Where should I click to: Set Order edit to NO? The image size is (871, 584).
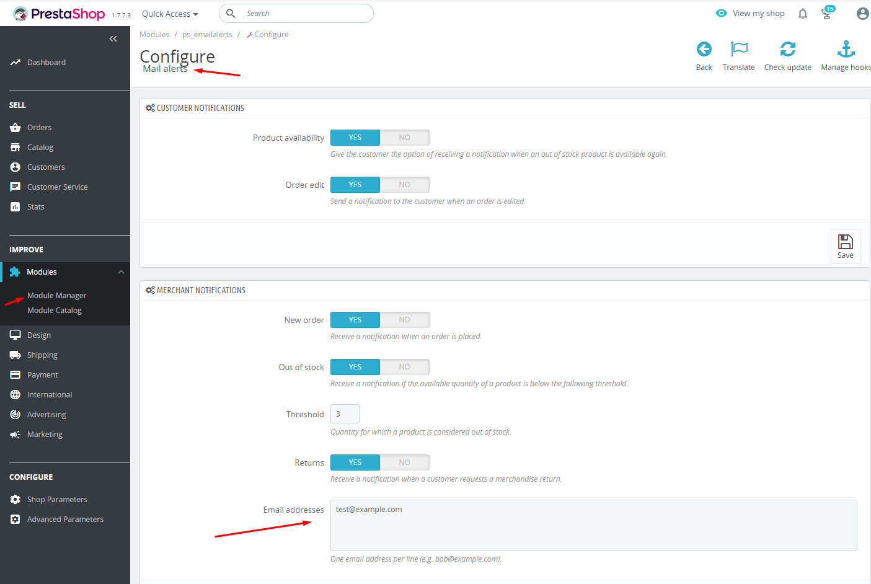point(405,185)
